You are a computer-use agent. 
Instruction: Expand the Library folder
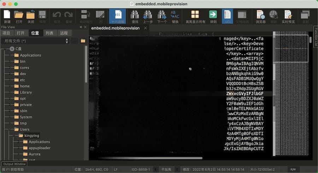tap(9, 93)
